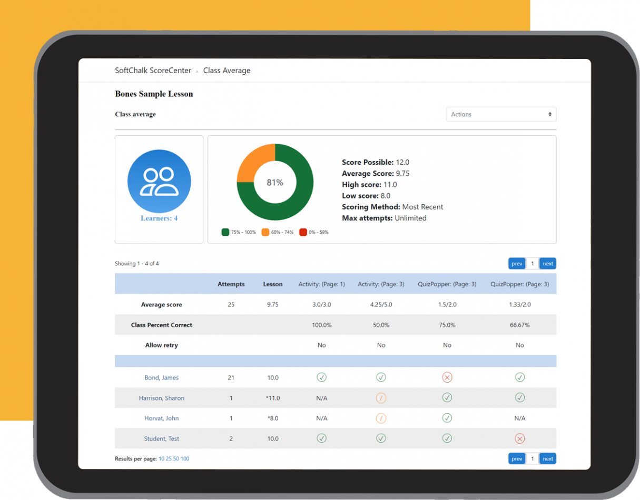
Task: Click the green 75%-100% legend swatch
Action: click(224, 232)
